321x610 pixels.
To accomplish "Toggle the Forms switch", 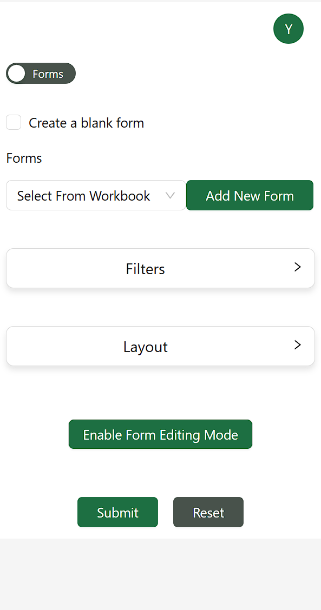I will [41, 74].
